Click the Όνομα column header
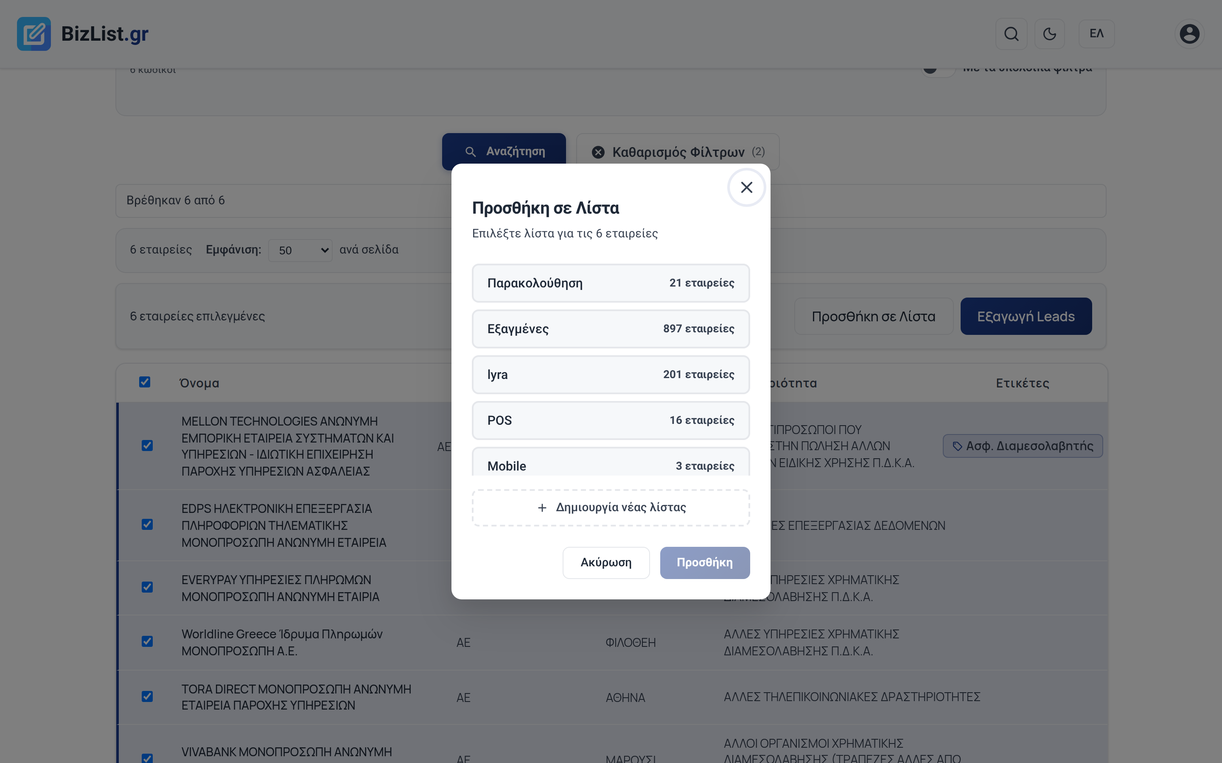The height and width of the screenshot is (763, 1222). click(199, 383)
